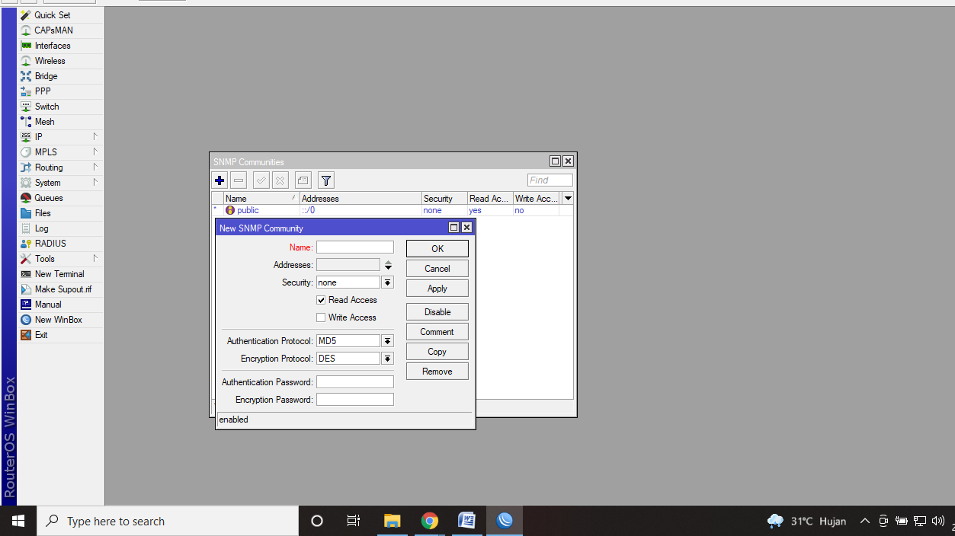
Task: Select the 'public' community row
Action: [x=393, y=210]
